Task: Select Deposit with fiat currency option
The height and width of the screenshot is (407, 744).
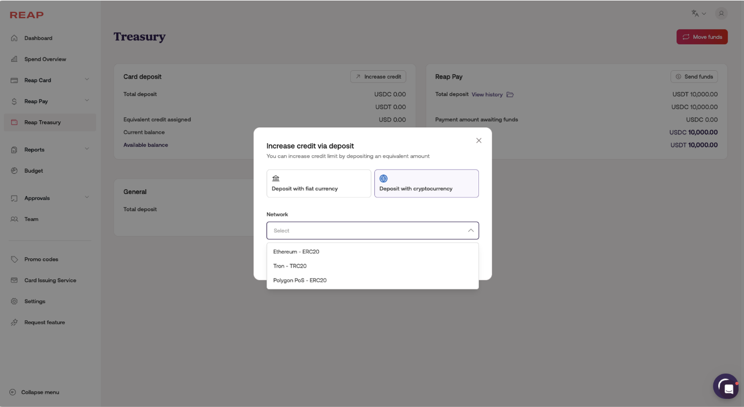Action: click(x=319, y=183)
